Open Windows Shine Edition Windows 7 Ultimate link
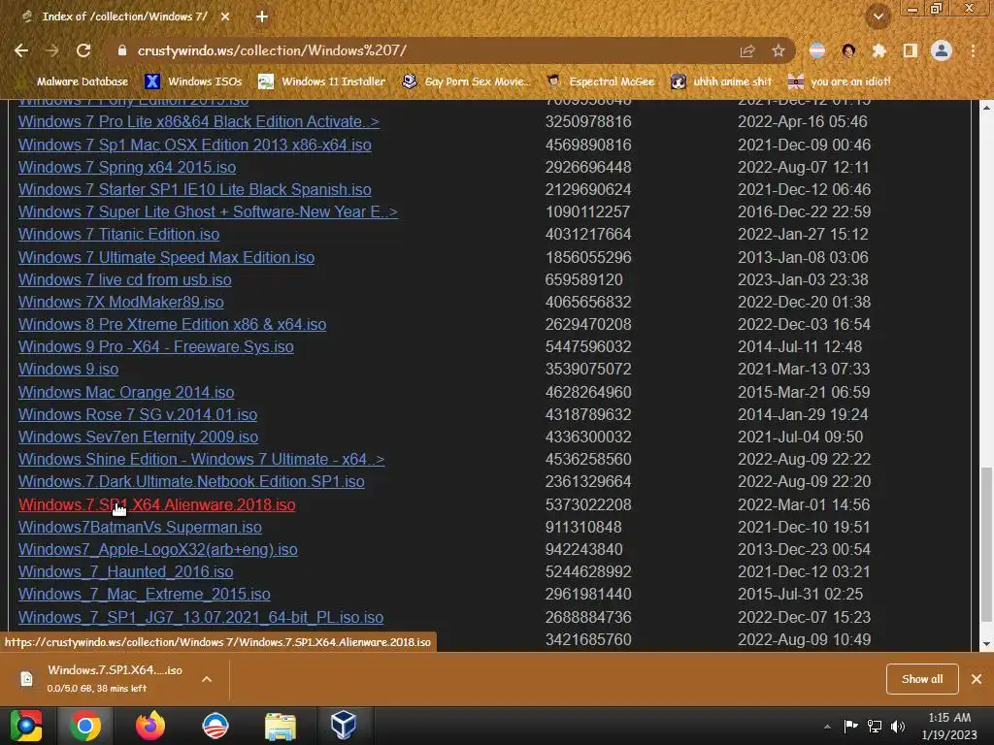This screenshot has height=745, width=994. click(202, 459)
